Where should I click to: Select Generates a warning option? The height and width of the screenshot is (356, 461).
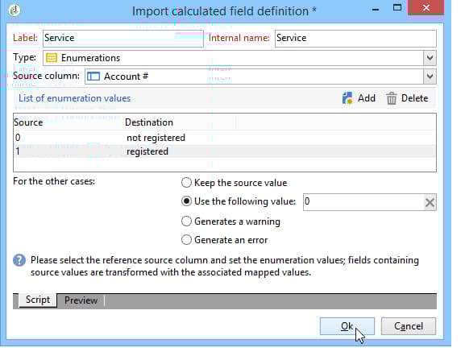tap(186, 221)
